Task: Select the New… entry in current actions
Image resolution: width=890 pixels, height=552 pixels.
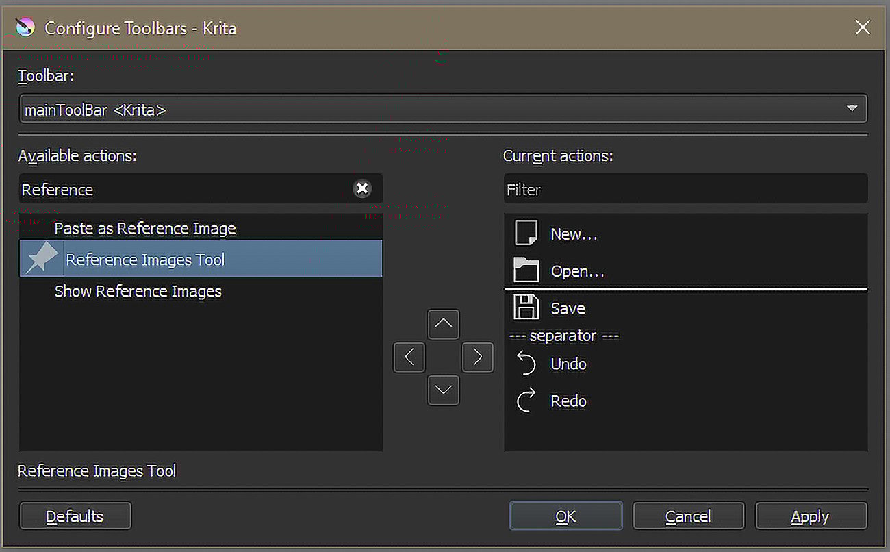Action: pyautogui.click(x=686, y=234)
